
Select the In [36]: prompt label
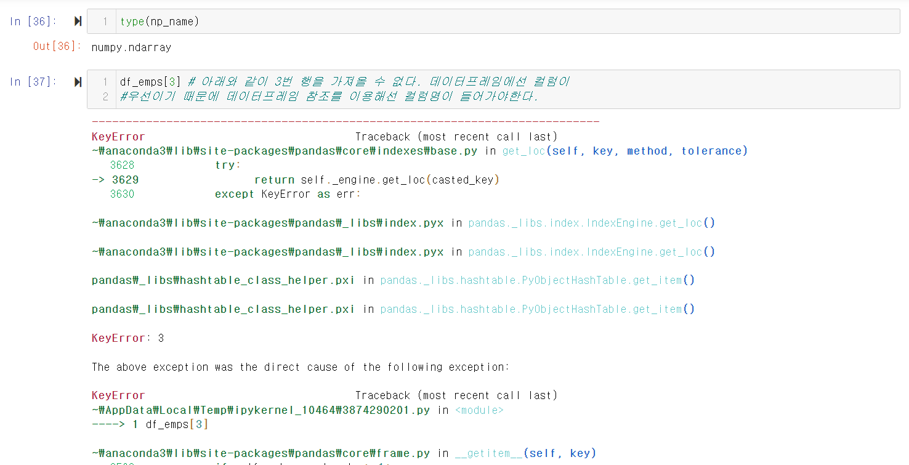pyautogui.click(x=33, y=22)
